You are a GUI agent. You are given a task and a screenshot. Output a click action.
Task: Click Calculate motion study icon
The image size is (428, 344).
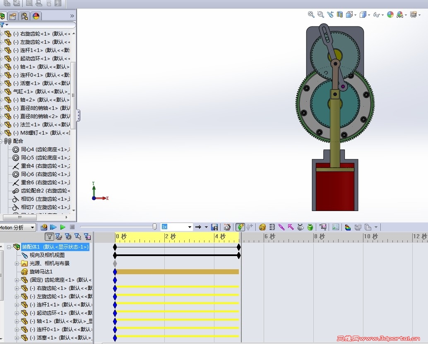coord(44,227)
